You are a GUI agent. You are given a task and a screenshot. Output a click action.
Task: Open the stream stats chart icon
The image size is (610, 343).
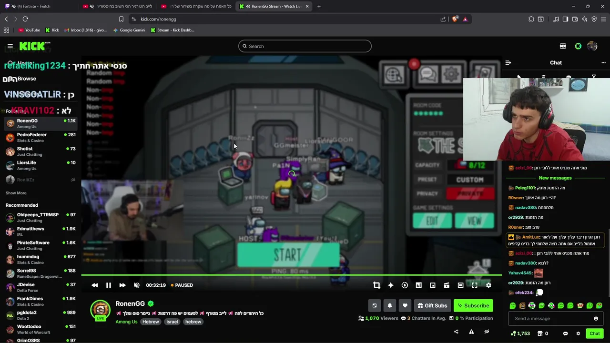coord(418,285)
